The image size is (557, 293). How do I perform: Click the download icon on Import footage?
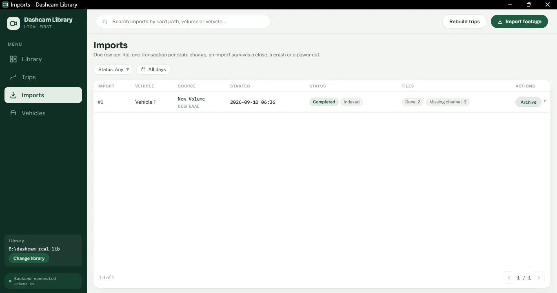click(x=500, y=22)
